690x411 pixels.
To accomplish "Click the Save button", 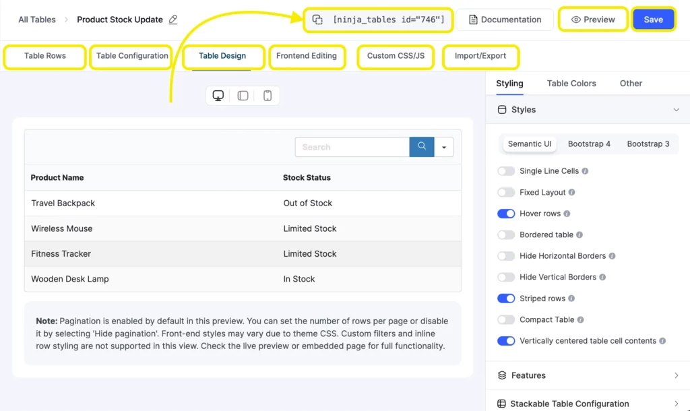I will tap(653, 20).
